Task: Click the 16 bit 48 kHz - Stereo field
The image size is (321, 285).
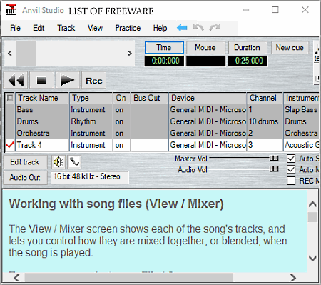Action: click(x=90, y=177)
